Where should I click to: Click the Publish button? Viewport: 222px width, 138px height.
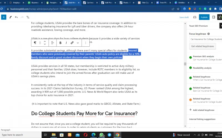204,17
